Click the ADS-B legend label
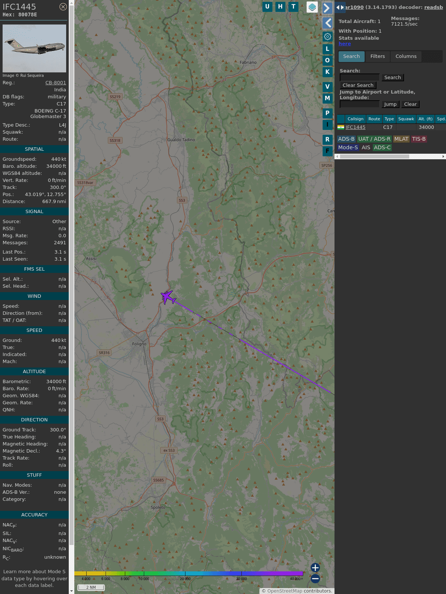446x594 pixels. 346,139
